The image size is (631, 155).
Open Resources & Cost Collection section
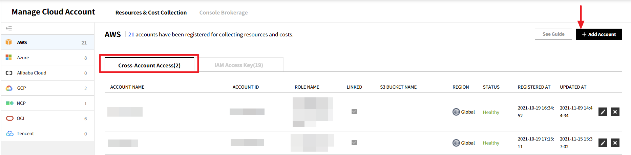tap(151, 12)
